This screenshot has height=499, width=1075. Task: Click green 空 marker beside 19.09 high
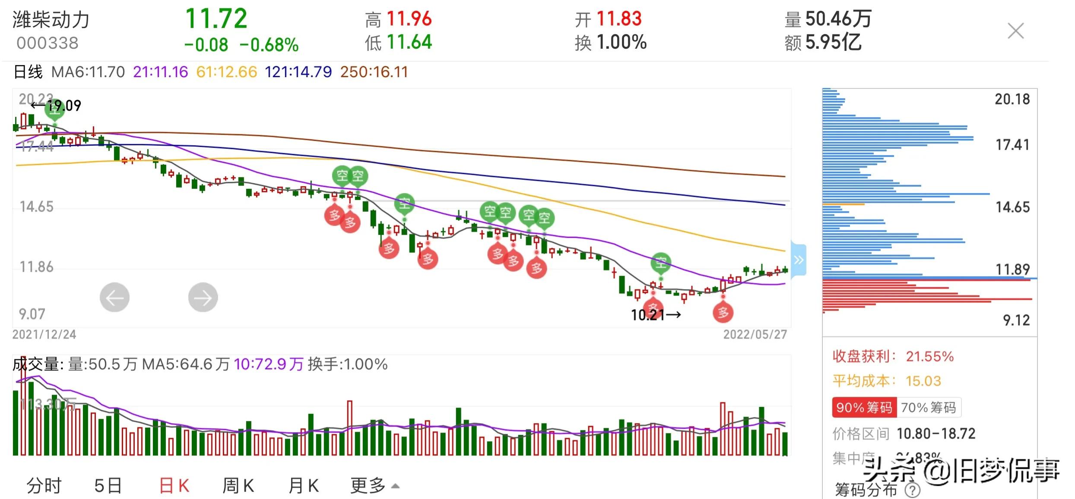54,109
